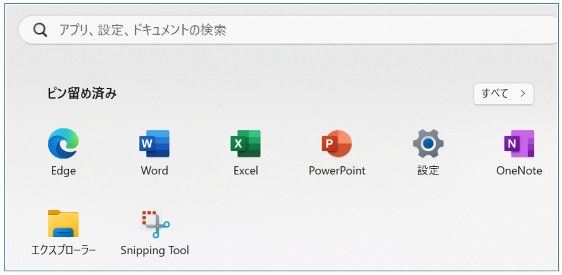Screen dimensions: 562x275
Task: Select the "PowerPoint" text label
Action: click(337, 171)
